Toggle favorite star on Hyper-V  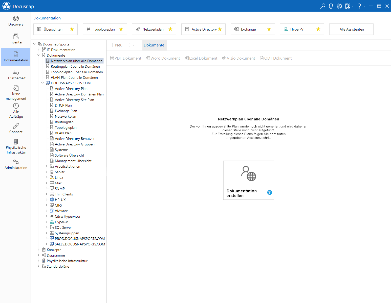click(x=318, y=29)
